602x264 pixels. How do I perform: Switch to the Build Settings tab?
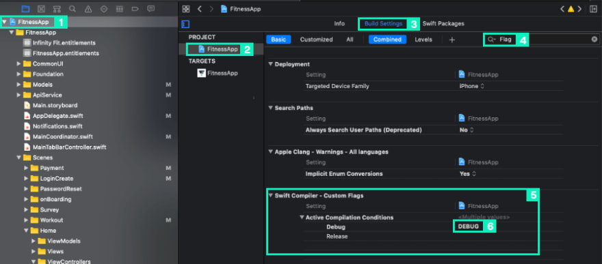point(383,24)
